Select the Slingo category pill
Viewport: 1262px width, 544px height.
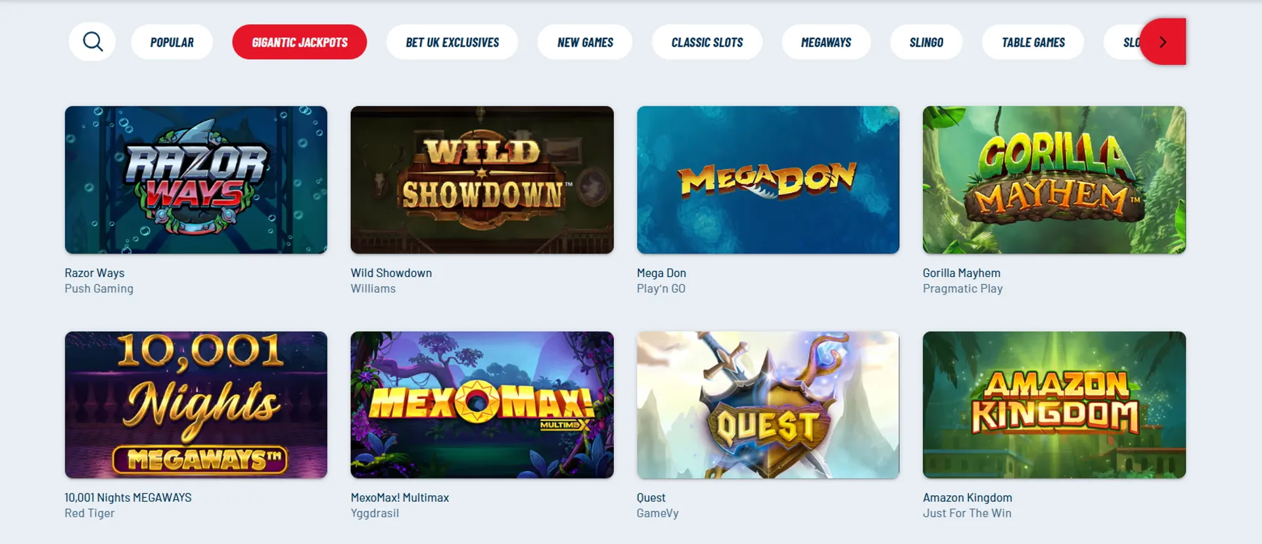pyautogui.click(x=926, y=42)
